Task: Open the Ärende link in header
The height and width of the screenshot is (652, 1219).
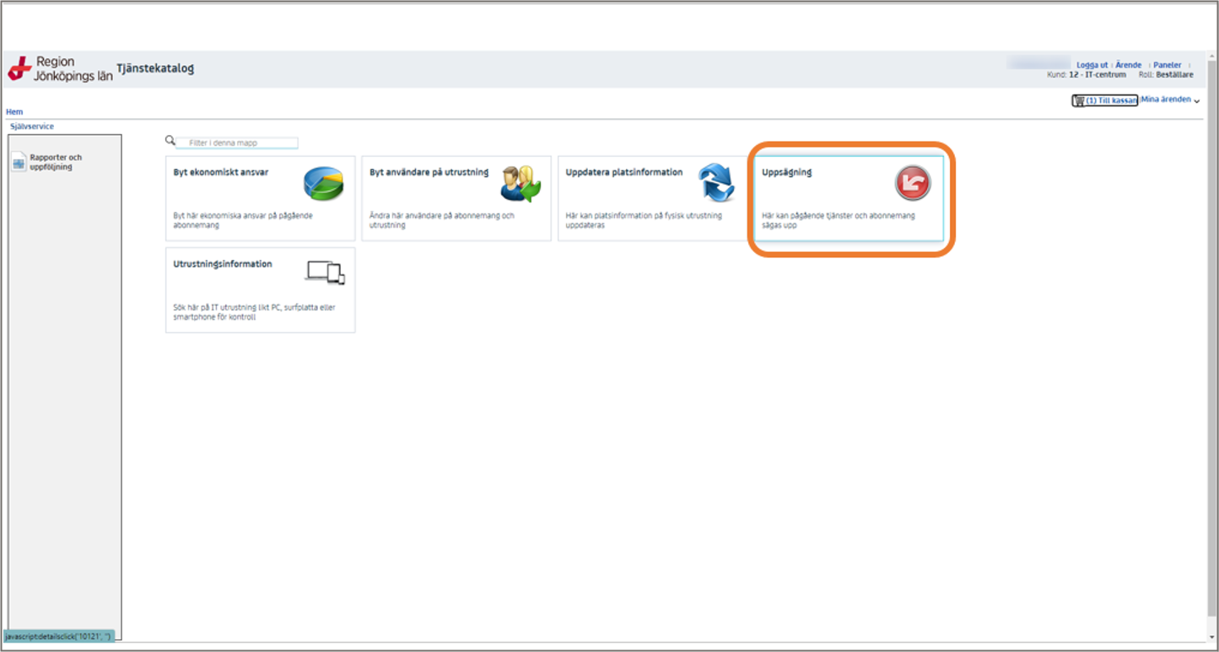Action: pyautogui.click(x=1128, y=65)
